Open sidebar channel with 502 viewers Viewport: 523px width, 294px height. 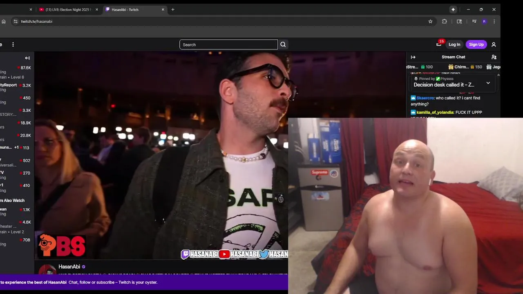pyautogui.click(x=16, y=163)
